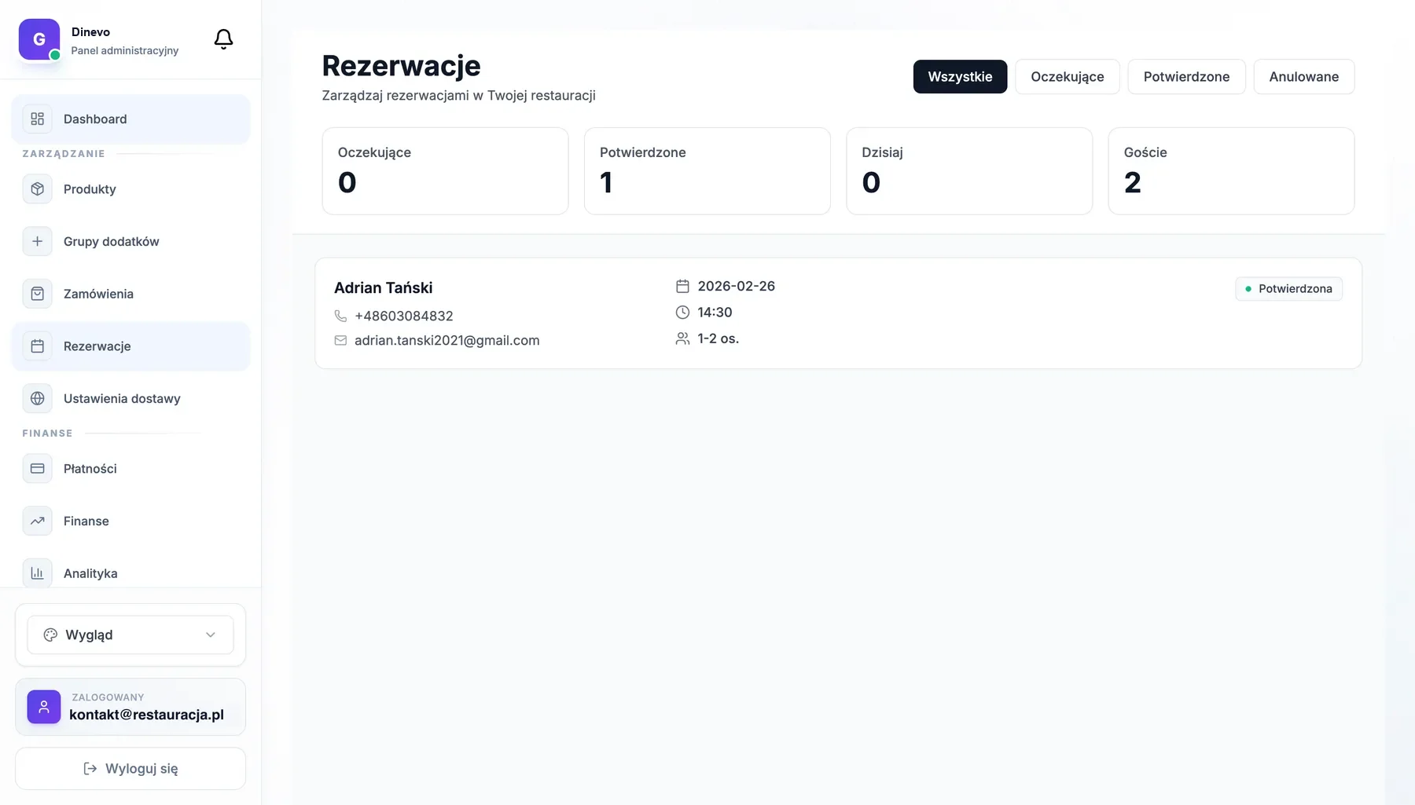1415x805 pixels.
Task: Select Rezerwacje in the sidebar
Action: point(130,346)
